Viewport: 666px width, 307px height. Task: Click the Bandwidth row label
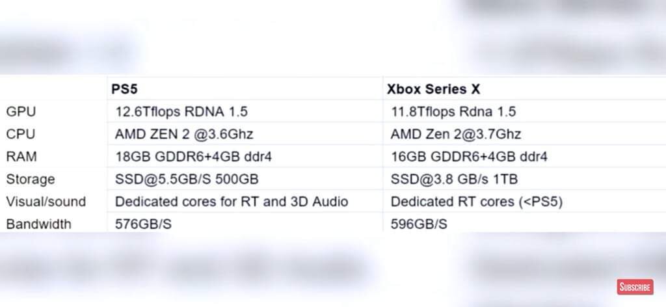tap(38, 224)
